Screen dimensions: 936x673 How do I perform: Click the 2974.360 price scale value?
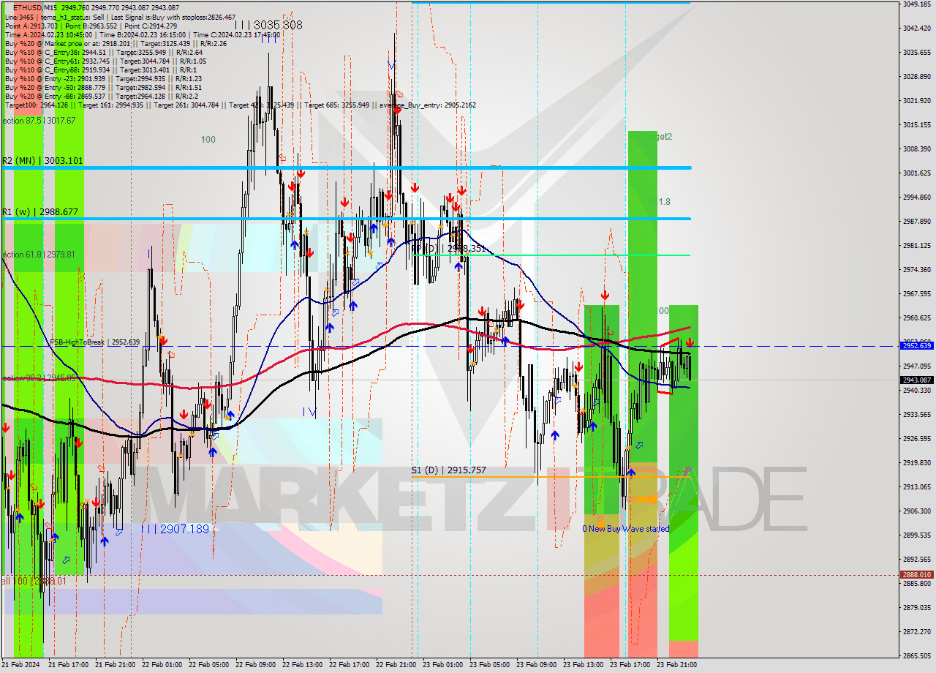click(916, 269)
